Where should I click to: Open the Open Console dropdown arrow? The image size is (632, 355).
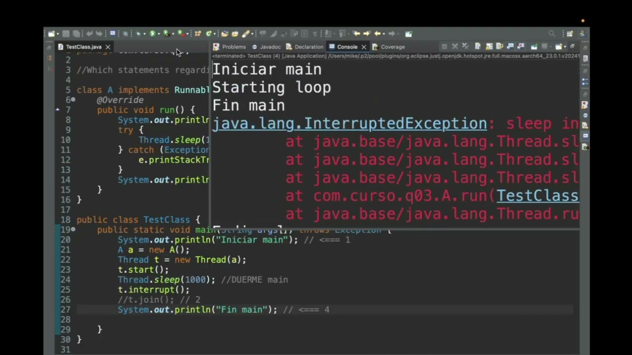pyautogui.click(x=565, y=47)
